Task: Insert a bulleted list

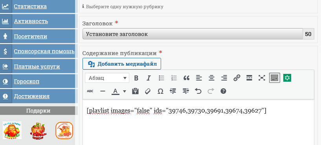Action: (x=161, y=78)
